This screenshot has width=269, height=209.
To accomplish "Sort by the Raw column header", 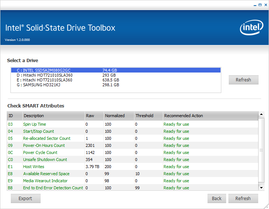I will [94, 116].
